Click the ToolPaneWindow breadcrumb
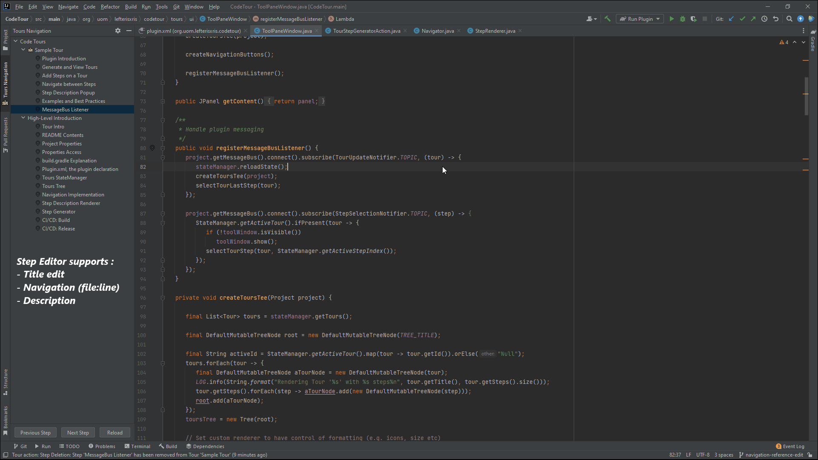Viewport: 818px width, 460px height. coord(223,19)
